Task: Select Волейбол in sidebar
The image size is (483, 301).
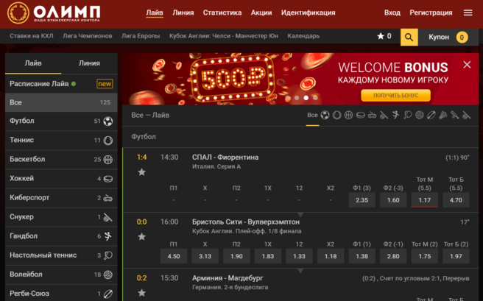Action: (x=61, y=275)
